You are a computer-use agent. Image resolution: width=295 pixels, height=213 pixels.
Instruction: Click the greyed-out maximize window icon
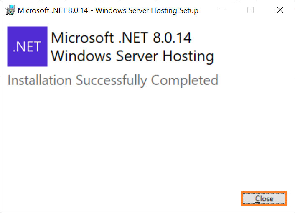click(250, 10)
